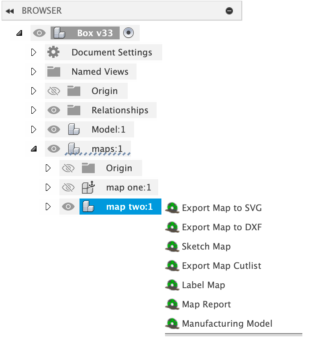Expand the map two:1 node

tap(48, 207)
